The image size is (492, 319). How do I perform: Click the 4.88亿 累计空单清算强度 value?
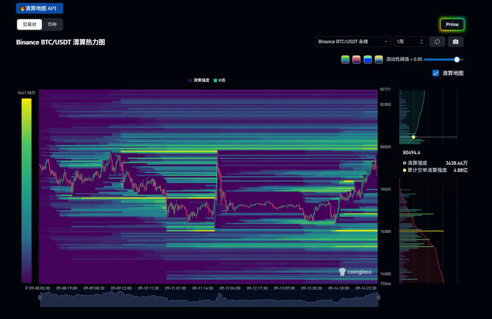[460, 170]
